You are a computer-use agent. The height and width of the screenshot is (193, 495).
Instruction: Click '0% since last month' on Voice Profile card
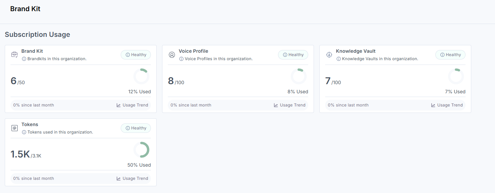point(191,105)
